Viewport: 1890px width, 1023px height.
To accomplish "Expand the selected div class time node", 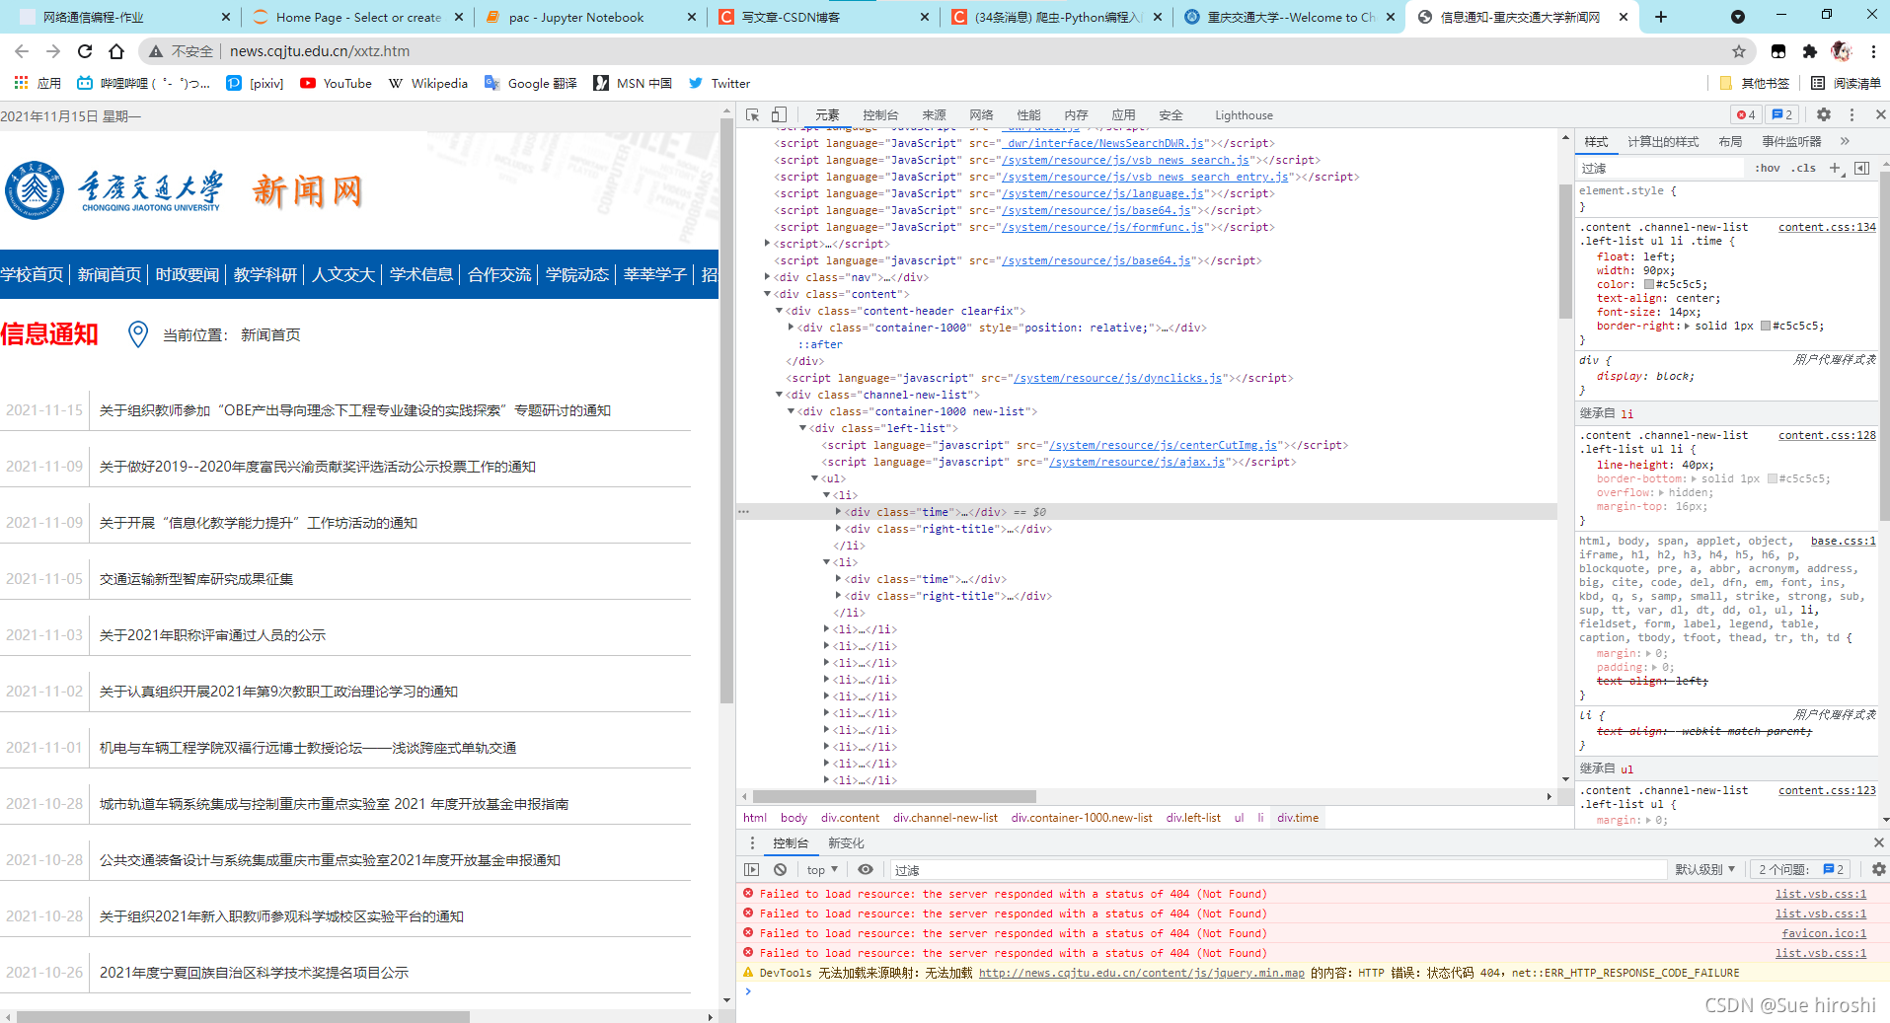I will coord(839,512).
